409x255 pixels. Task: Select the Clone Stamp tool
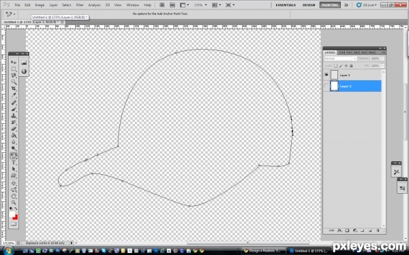[14, 116]
